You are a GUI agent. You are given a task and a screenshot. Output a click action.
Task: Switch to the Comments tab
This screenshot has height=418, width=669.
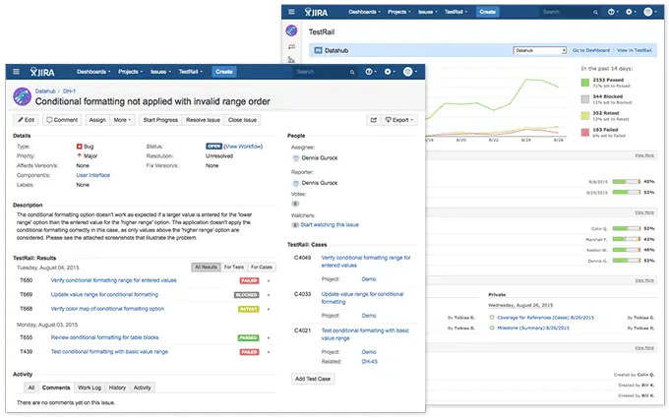pos(56,388)
